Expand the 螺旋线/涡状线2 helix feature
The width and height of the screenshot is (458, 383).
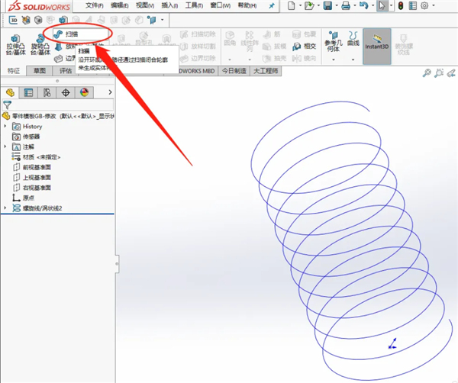pyautogui.click(x=6, y=208)
